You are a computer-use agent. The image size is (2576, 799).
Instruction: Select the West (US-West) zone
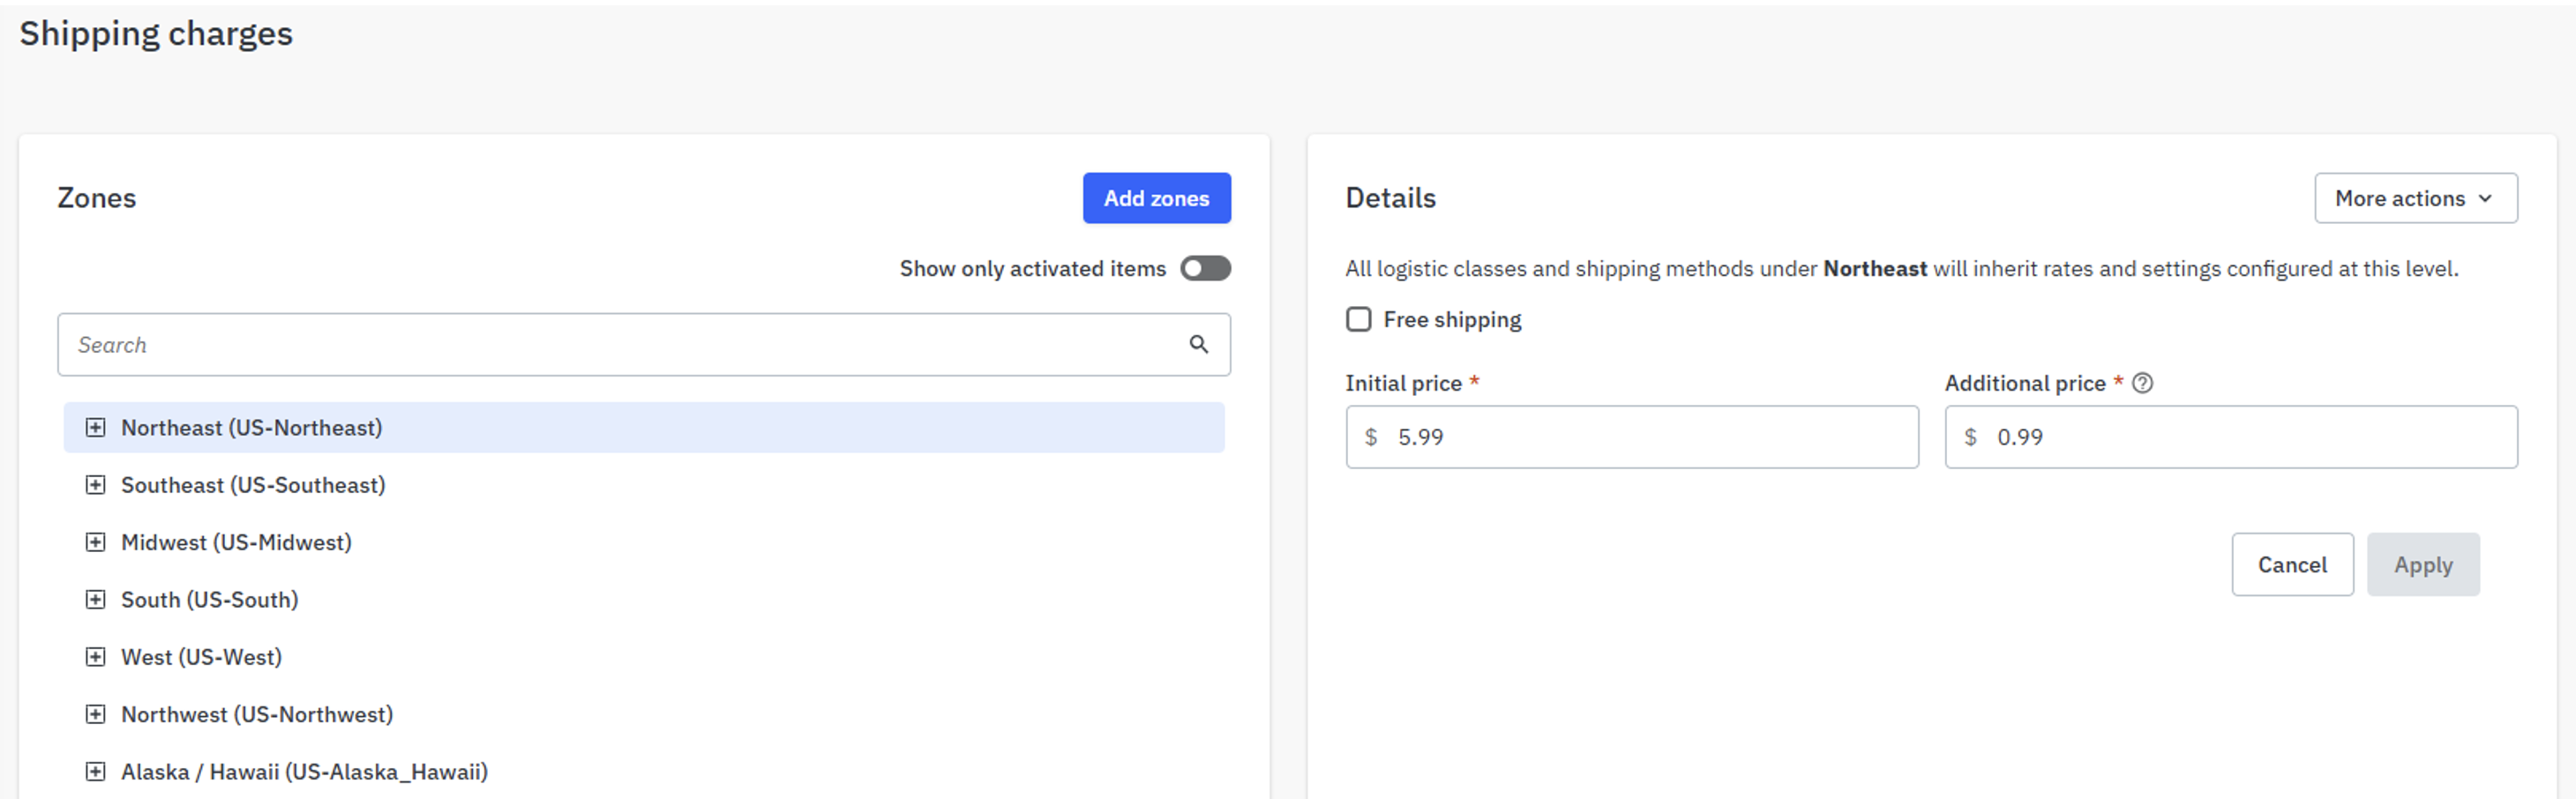click(x=201, y=657)
